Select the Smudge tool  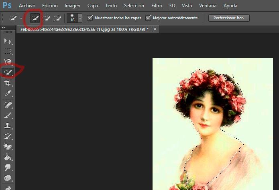[8, 168]
